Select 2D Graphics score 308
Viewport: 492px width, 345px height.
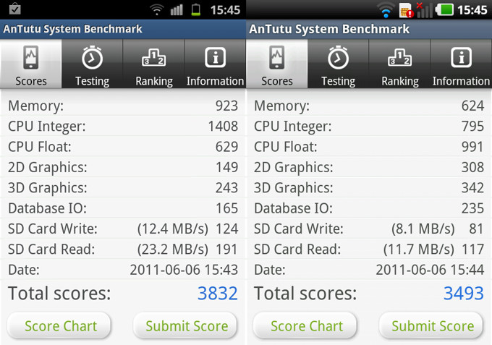tap(472, 167)
